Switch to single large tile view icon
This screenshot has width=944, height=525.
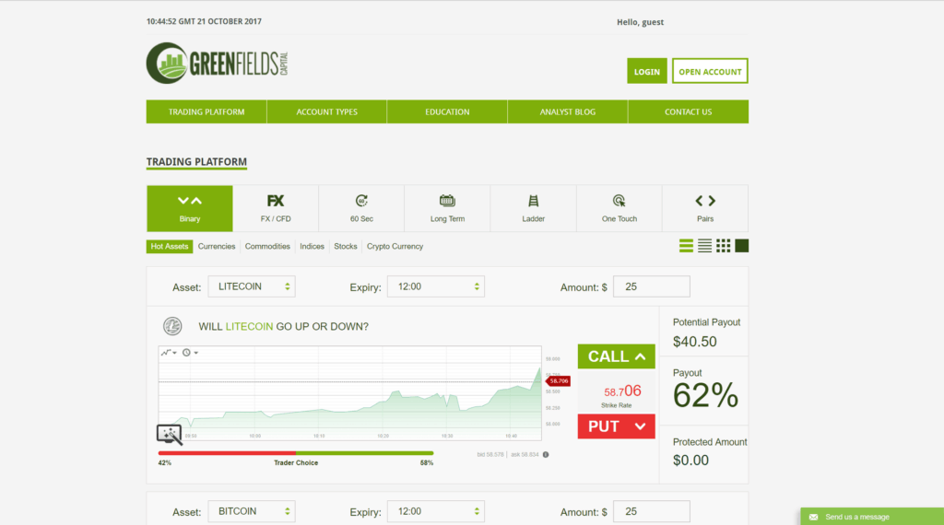pos(742,245)
